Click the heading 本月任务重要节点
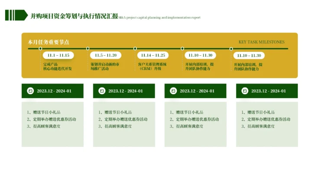 49,42
